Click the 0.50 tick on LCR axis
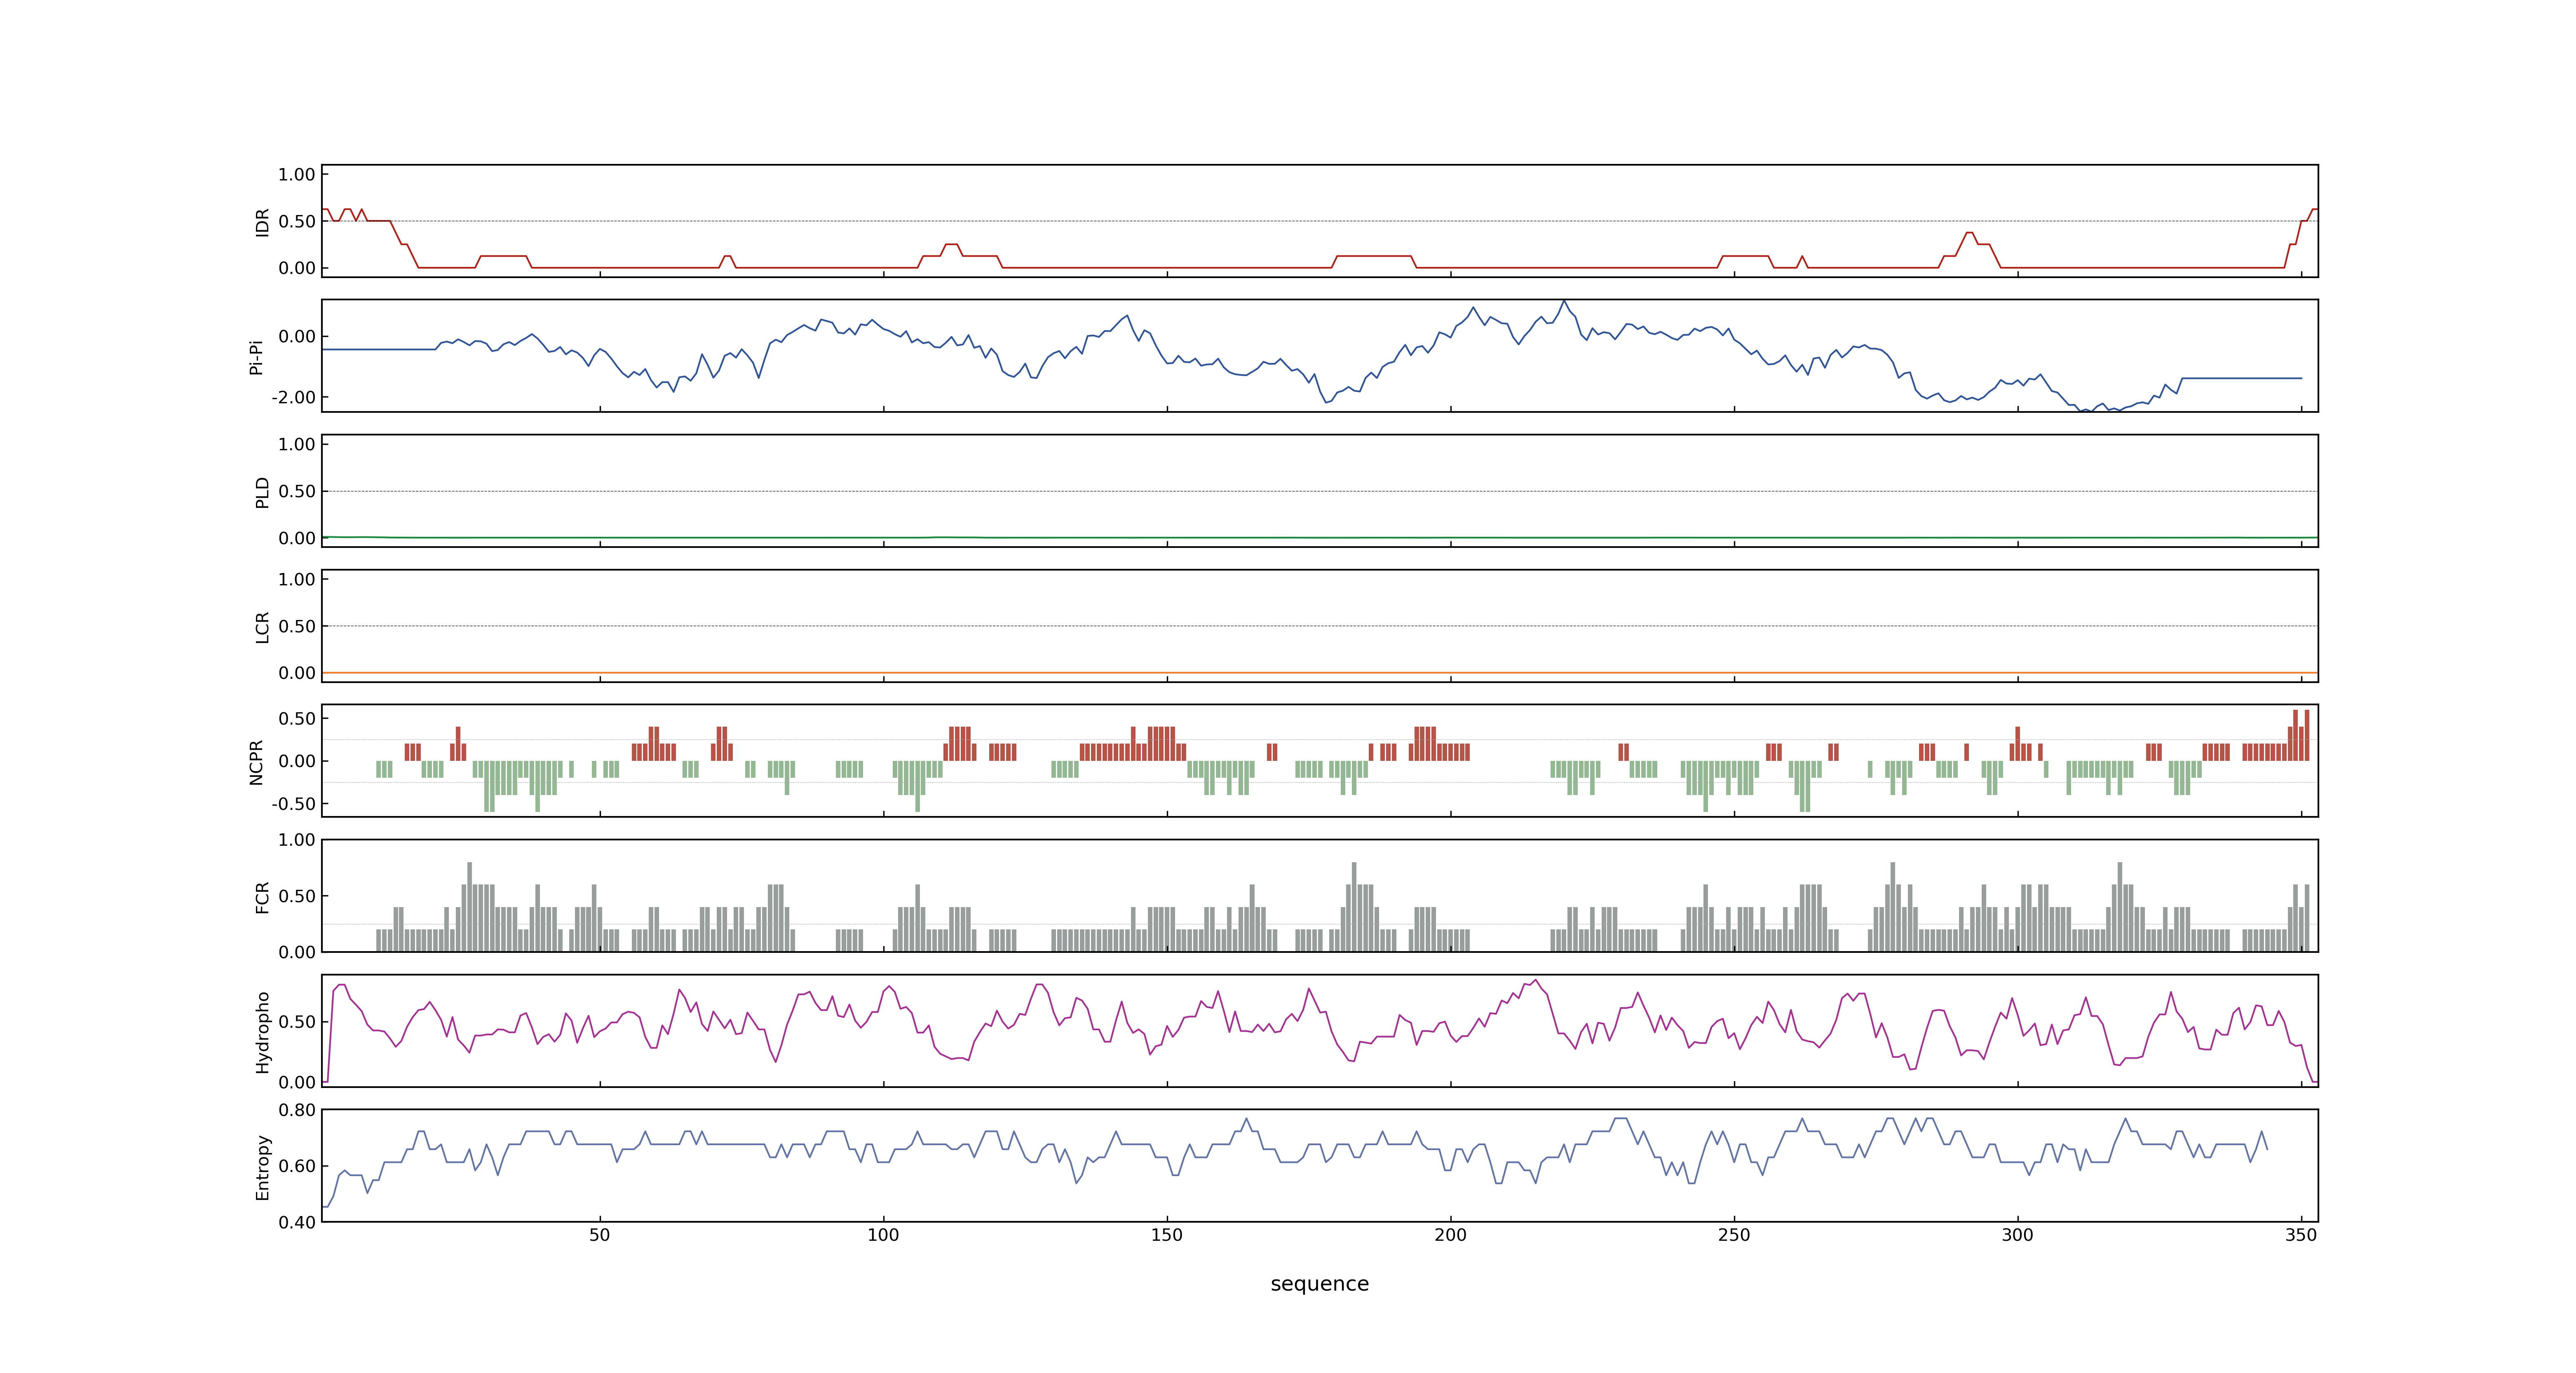The height and width of the screenshot is (1373, 2576). [297, 627]
